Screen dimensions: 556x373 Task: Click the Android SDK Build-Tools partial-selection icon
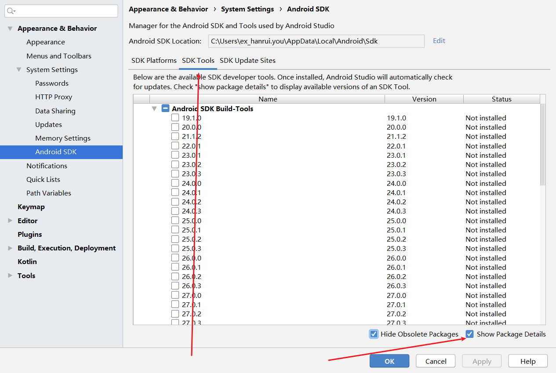(x=165, y=109)
